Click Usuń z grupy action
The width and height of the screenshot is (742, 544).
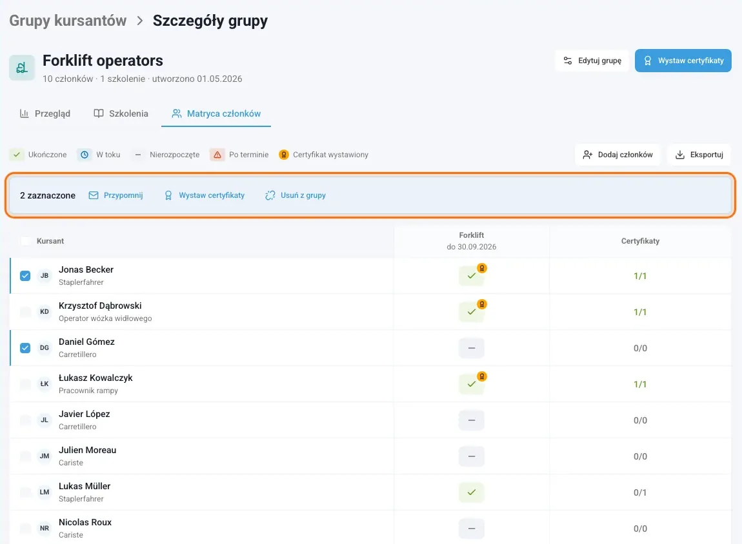[296, 195]
